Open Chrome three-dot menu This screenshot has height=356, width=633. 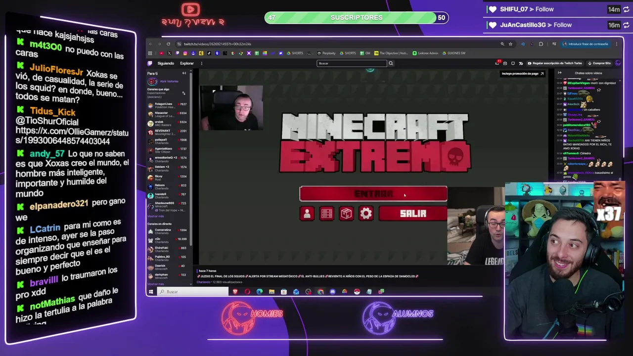pos(617,44)
